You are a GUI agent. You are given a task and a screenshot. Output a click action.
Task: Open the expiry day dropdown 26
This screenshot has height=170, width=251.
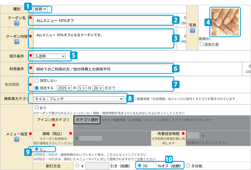97,87
